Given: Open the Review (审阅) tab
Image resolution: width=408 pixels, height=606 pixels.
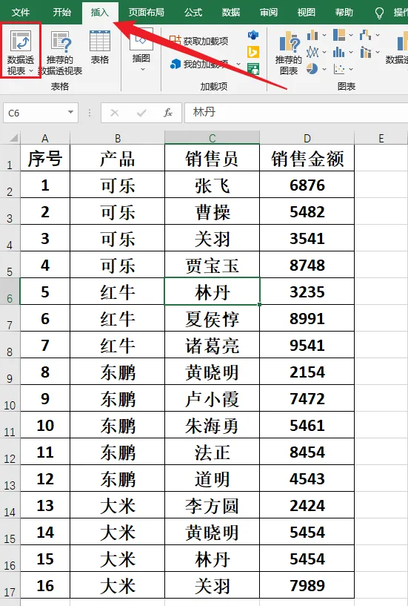Looking at the screenshot, I should pos(269,13).
